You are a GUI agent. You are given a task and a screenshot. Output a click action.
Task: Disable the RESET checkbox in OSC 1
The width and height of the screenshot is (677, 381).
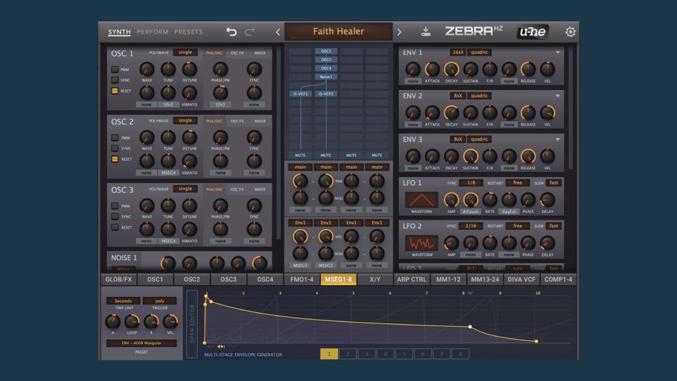[115, 91]
